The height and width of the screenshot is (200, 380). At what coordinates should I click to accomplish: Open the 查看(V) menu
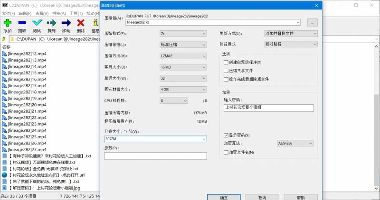pyautogui.click(x=42, y=14)
